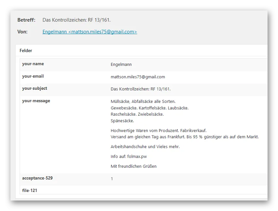
Task: Select the Mit freundlichen Grüßen line
Action: point(134,166)
